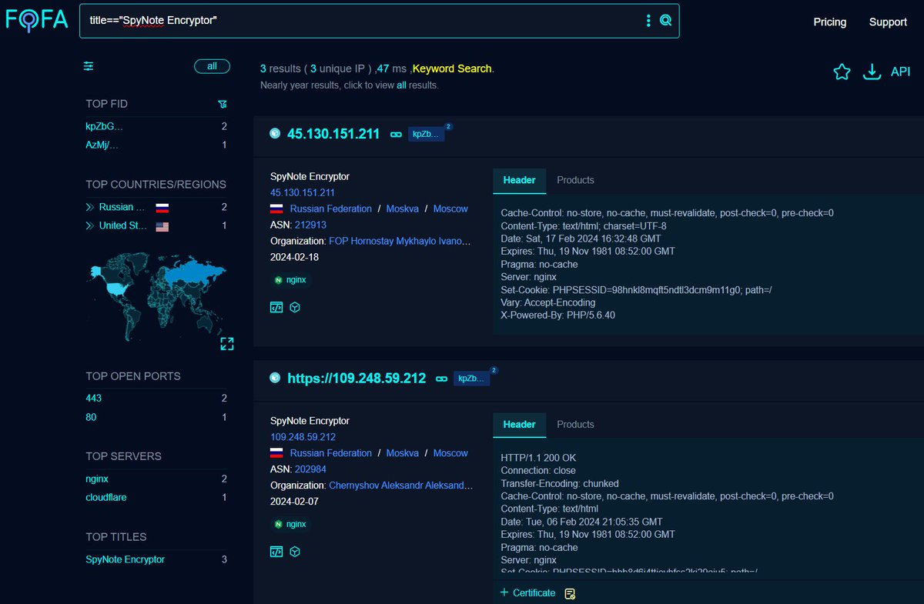The width and height of the screenshot is (924, 604).
Task: Bookmark this query with the star icon
Action: [842, 72]
